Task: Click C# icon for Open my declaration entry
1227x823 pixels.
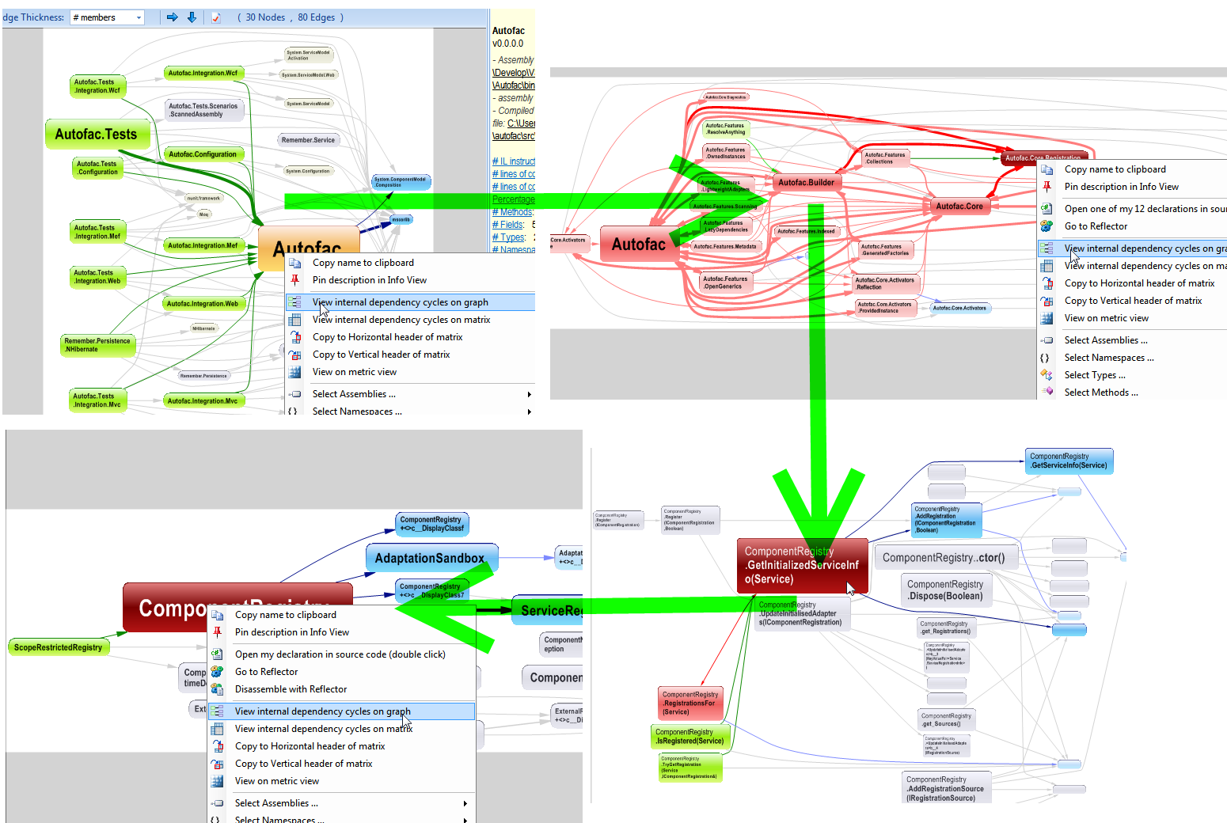Action: tap(217, 654)
